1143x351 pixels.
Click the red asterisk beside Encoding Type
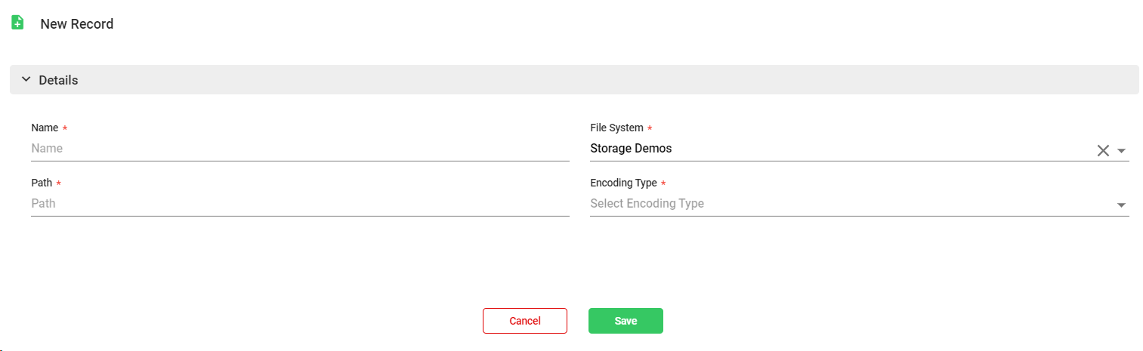663,184
